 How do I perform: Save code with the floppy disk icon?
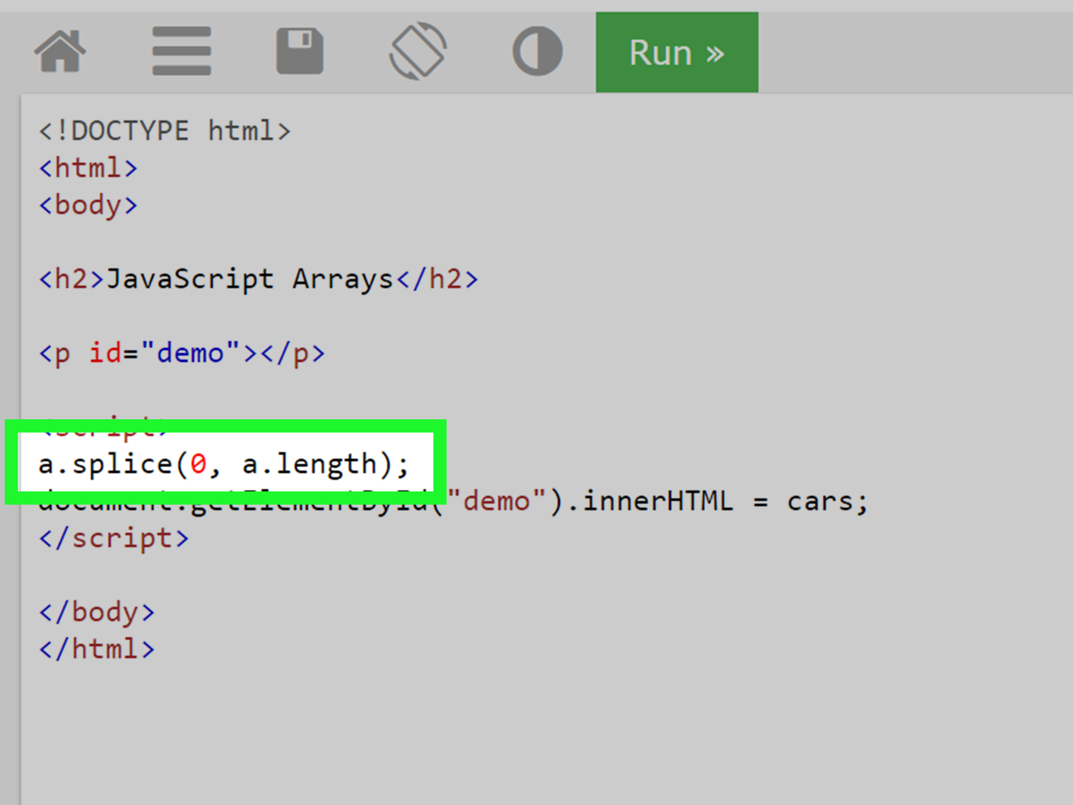coord(300,51)
